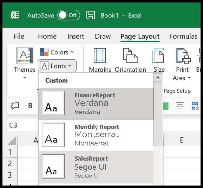Click the Excel logo icon

coord(15,15)
